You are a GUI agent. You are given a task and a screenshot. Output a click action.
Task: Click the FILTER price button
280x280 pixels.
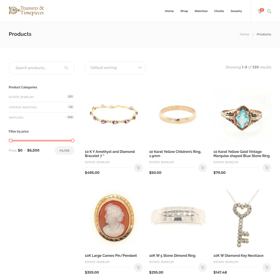coord(65,151)
